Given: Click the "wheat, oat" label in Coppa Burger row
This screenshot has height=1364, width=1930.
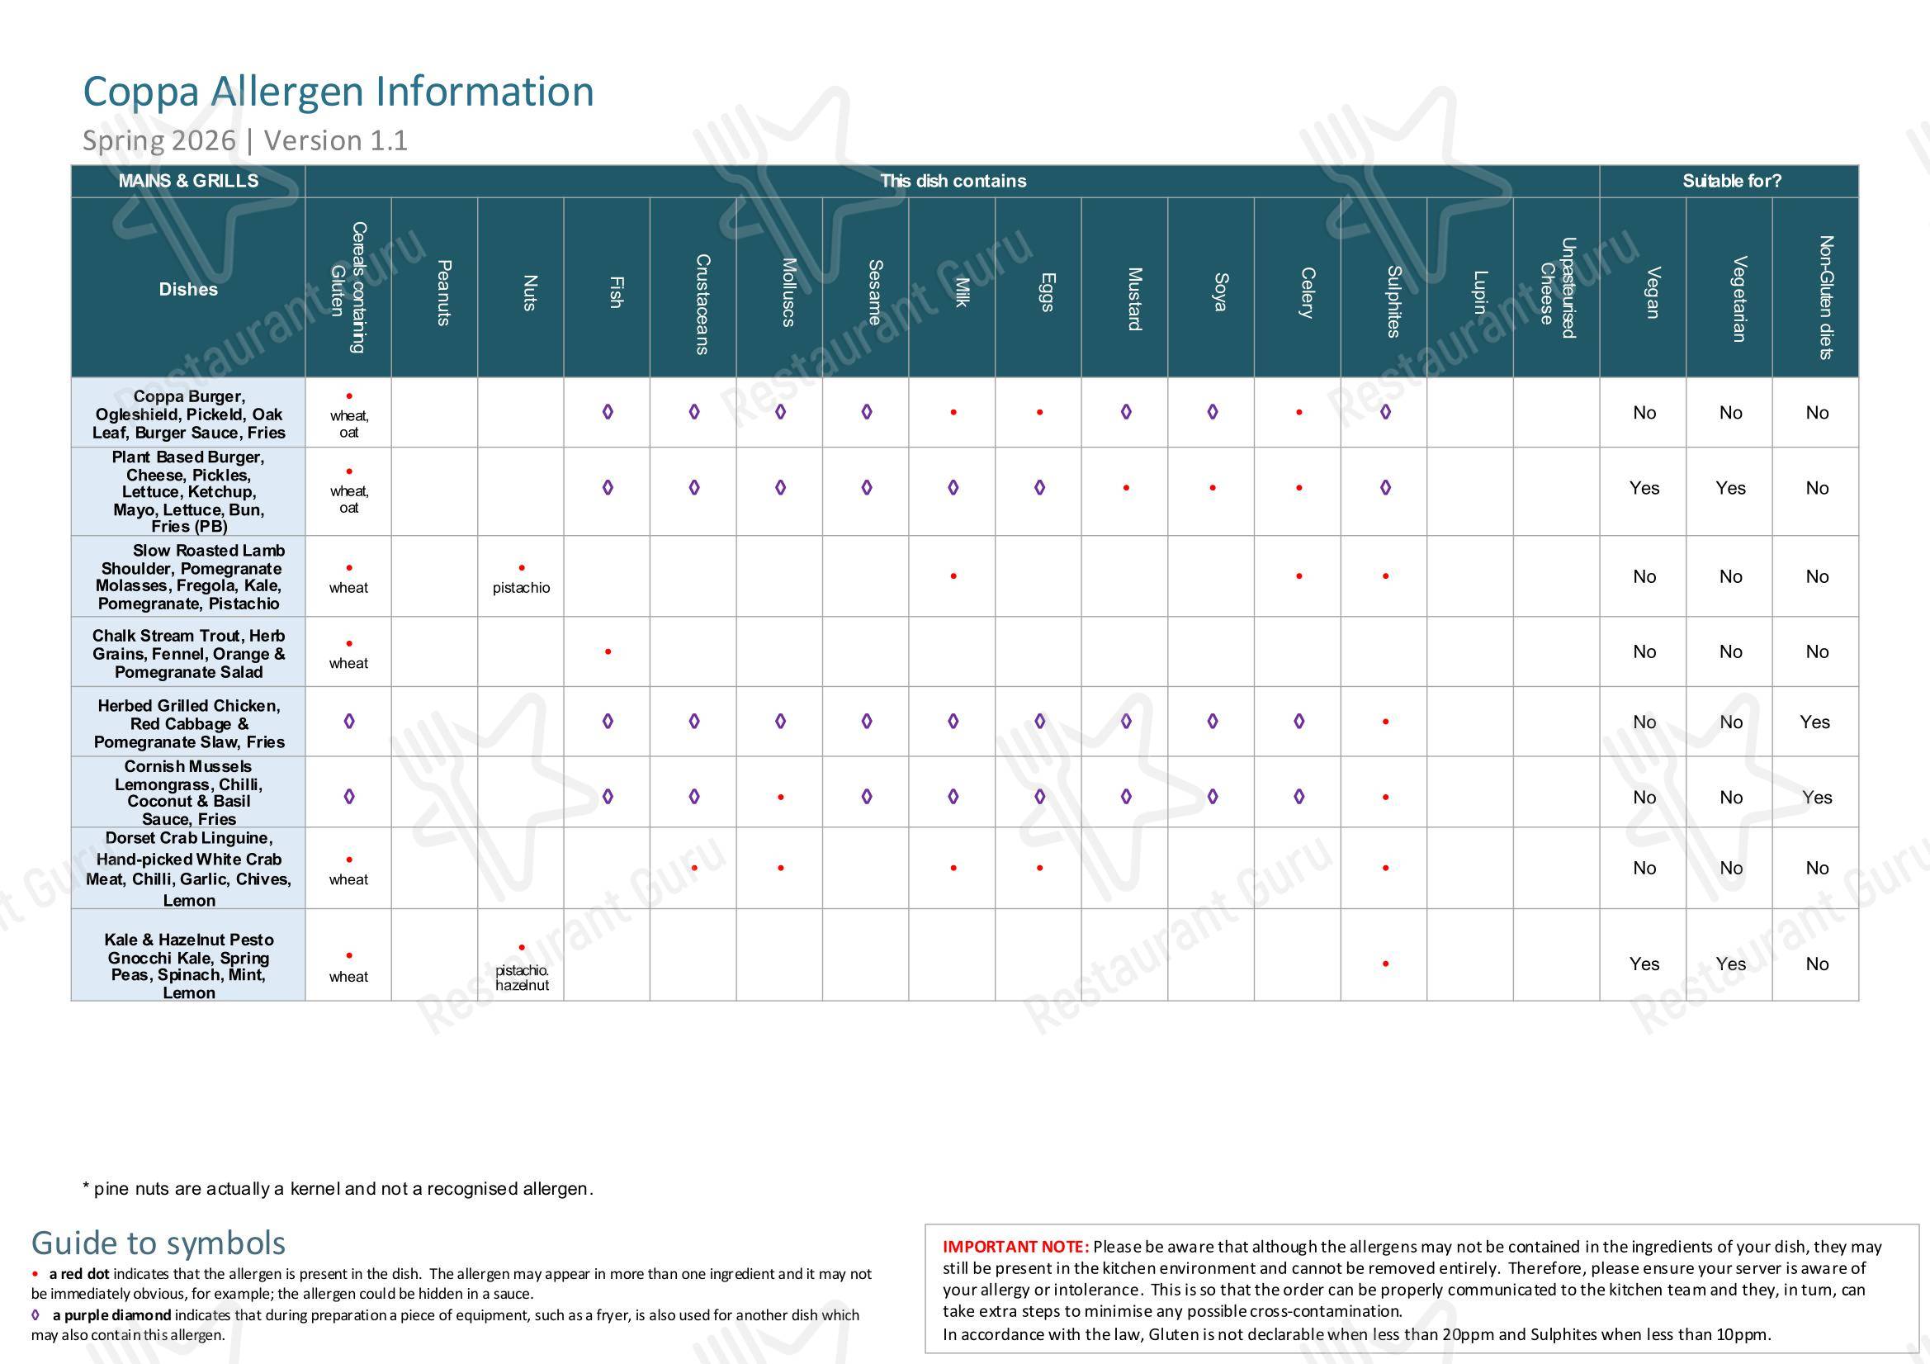Looking at the screenshot, I should pyautogui.click(x=349, y=424).
